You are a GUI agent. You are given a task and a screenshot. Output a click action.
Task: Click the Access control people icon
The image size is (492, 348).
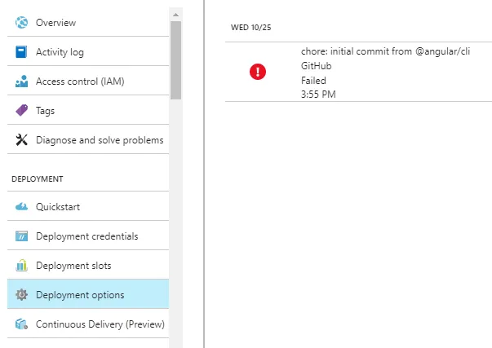click(x=21, y=81)
